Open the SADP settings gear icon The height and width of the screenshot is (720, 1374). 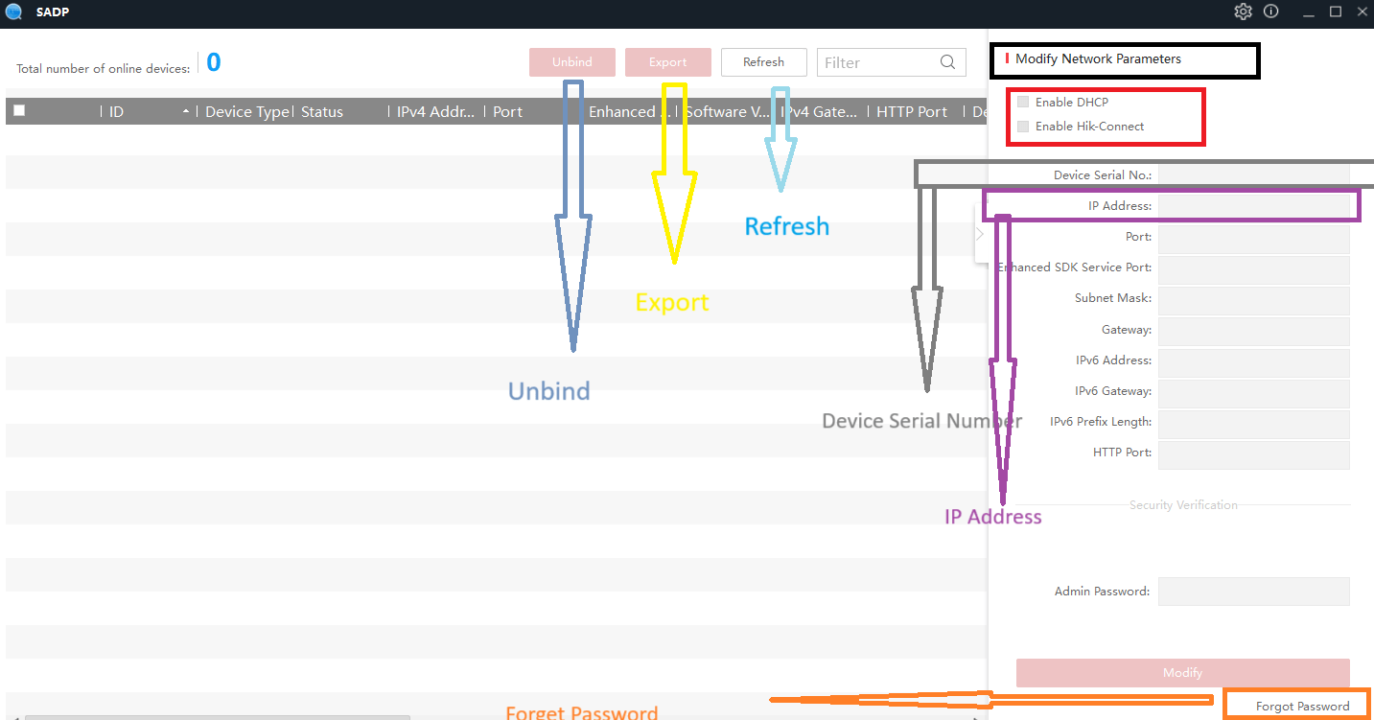[x=1243, y=12]
